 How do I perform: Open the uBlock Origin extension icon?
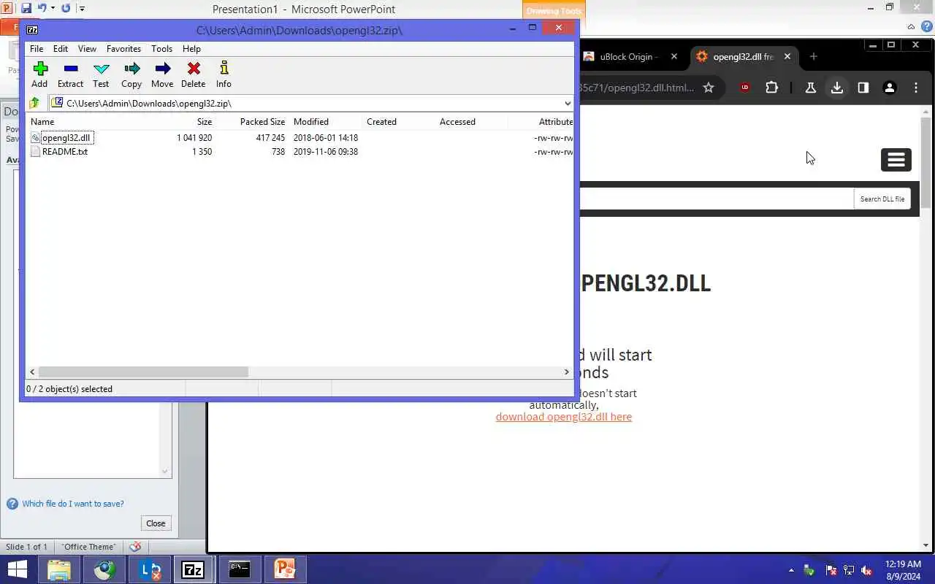[x=745, y=88]
